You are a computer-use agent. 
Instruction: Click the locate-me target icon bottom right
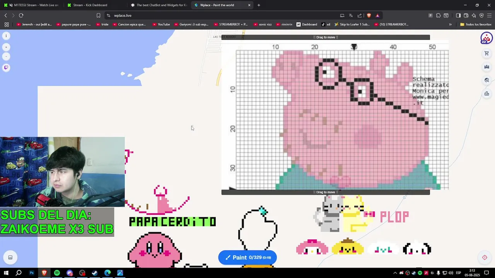coord(485,258)
